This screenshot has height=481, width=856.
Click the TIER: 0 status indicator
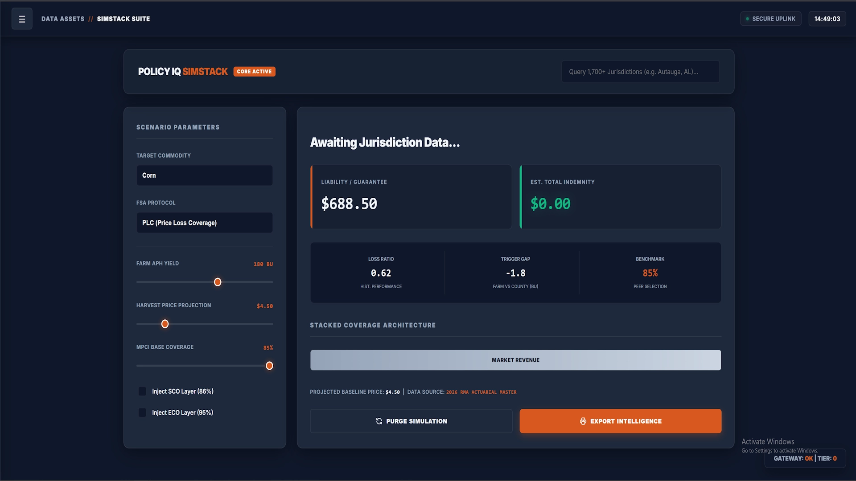coord(827,458)
